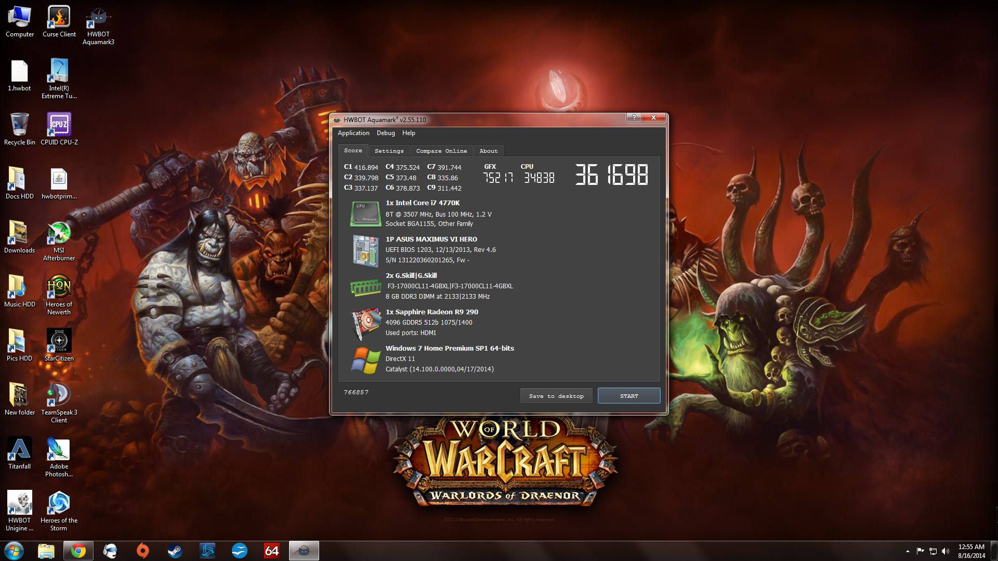The height and width of the screenshot is (561, 998).
Task: Click '1P ASUS MAXIMUS VI HERO' text
Action: point(431,239)
